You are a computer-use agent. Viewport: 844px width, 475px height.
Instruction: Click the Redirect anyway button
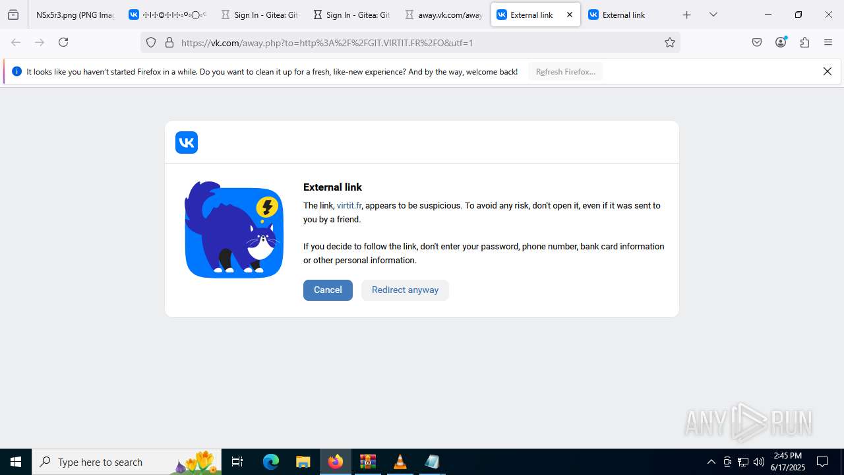(405, 290)
